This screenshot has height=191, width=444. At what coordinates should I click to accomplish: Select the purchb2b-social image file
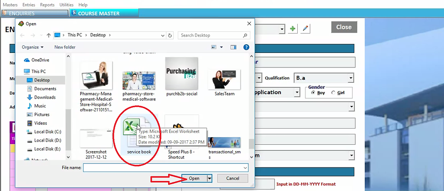[x=182, y=76]
